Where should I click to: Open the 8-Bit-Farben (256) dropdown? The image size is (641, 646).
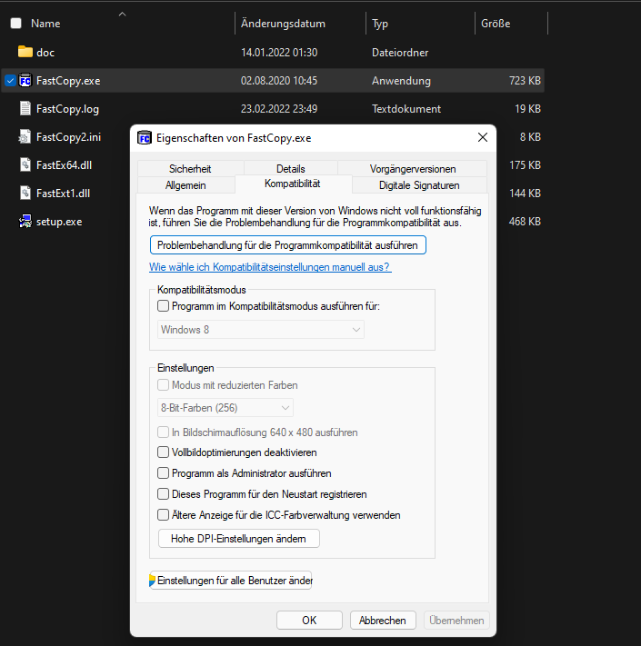point(225,408)
